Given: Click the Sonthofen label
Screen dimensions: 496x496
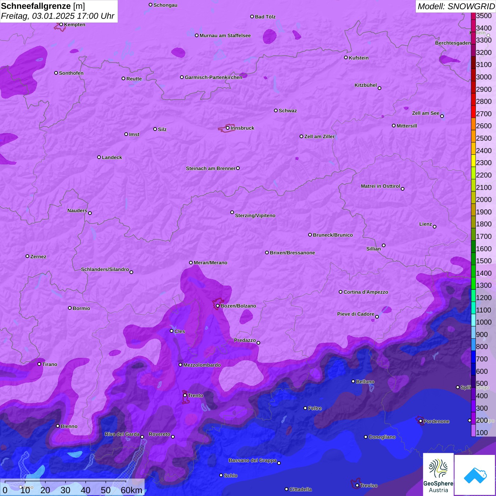Looking at the screenshot, I should coord(71,73).
